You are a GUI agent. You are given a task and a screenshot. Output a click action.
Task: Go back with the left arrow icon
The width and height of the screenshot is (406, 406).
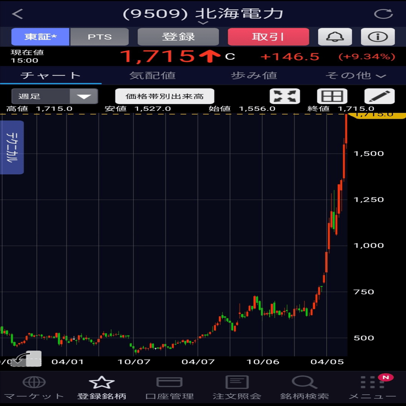tap(17, 14)
